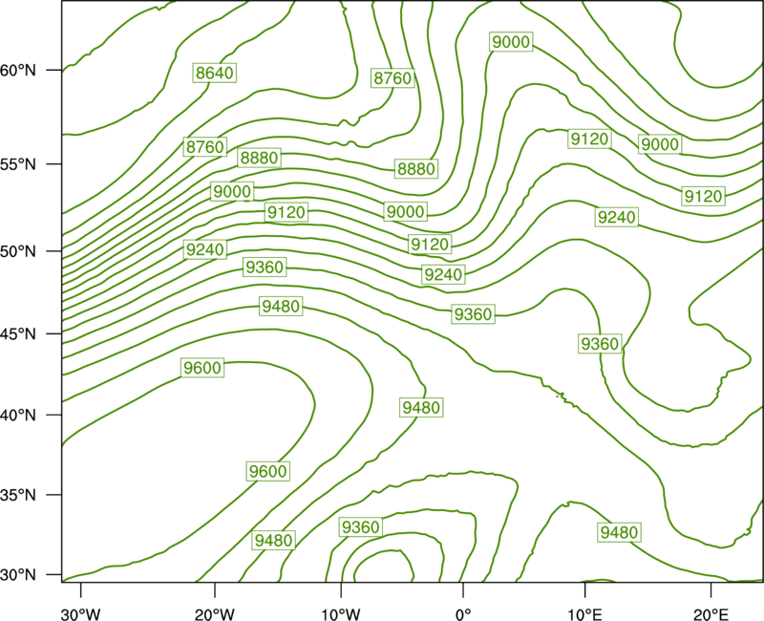
Task: Pick the 50°N latitude tick label
Action: [18, 251]
